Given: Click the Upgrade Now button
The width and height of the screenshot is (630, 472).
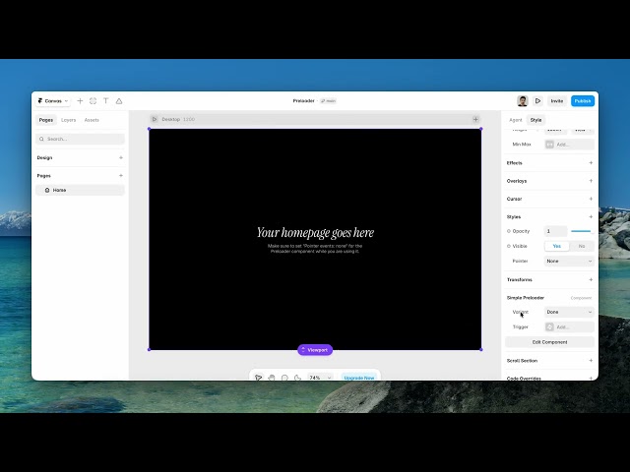Looking at the screenshot, I should click(x=358, y=378).
